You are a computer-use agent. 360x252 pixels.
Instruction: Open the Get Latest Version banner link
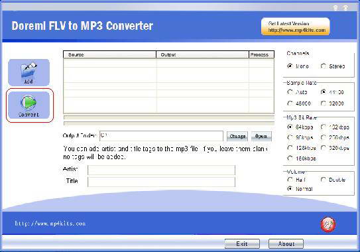pyautogui.click(x=296, y=27)
